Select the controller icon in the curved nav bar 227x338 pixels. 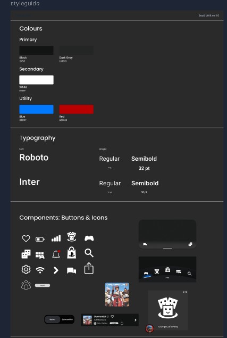146,273
